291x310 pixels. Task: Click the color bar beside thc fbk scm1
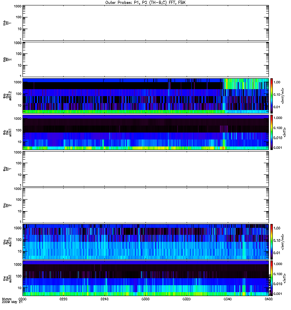pyautogui.click(x=272, y=278)
